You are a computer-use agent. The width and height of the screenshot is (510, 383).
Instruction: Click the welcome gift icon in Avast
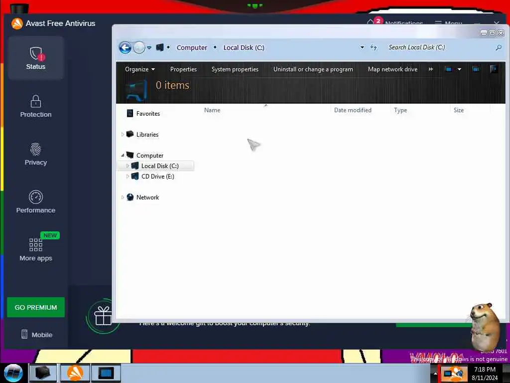[103, 316]
